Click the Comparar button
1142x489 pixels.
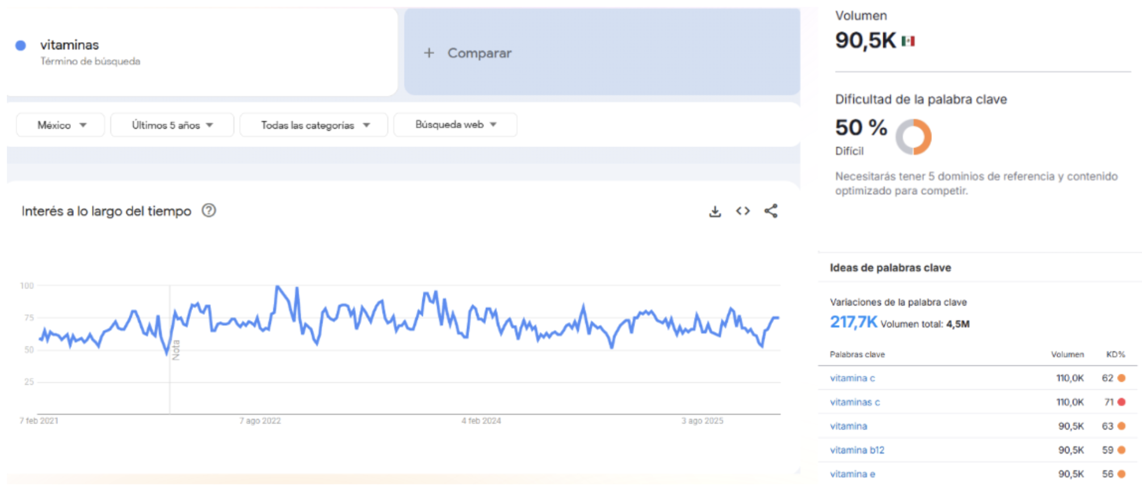coord(479,53)
